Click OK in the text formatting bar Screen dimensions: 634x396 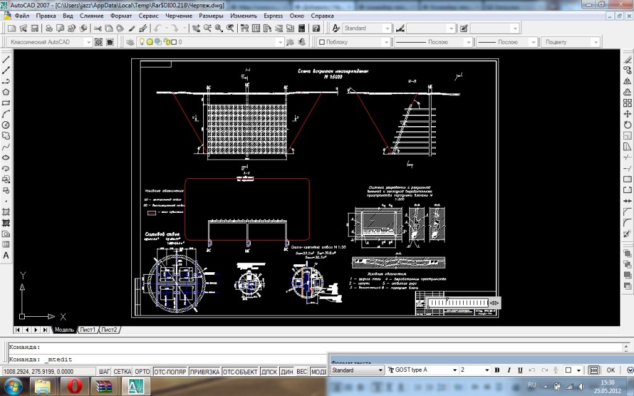click(610, 370)
